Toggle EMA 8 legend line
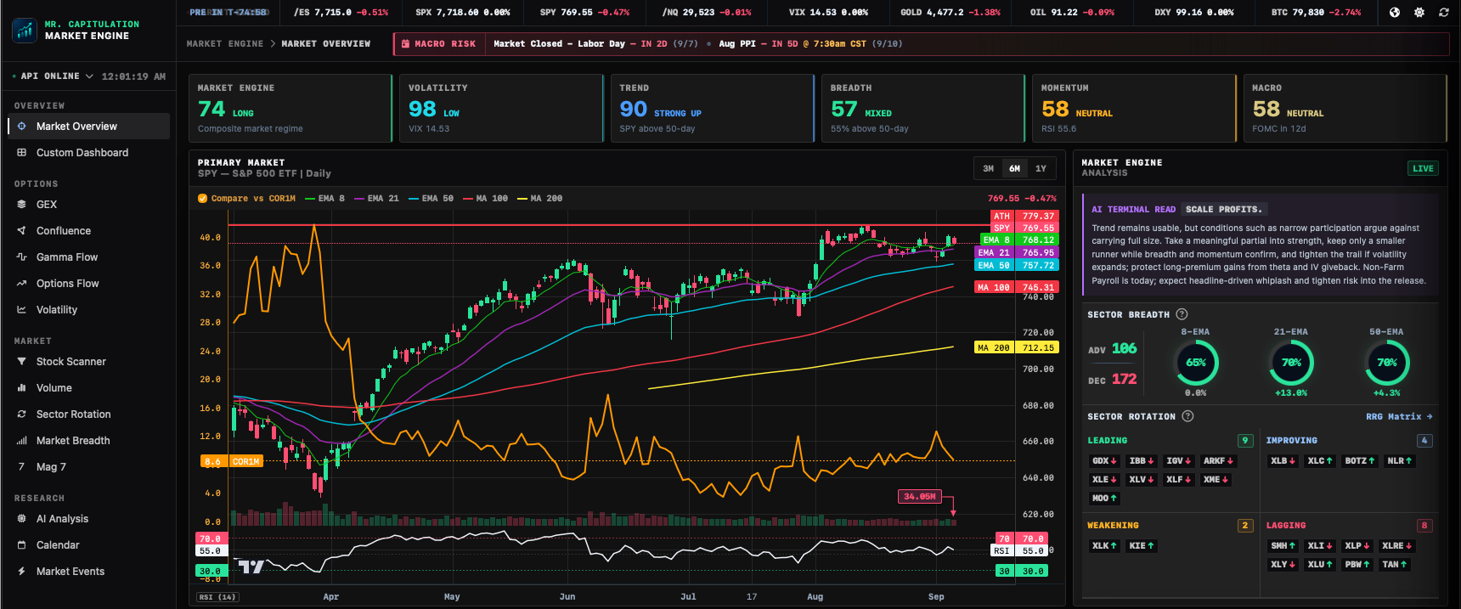The height and width of the screenshot is (609, 1461). [324, 198]
